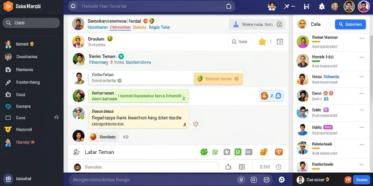Click the round shield icon in the bottom bar

pyautogui.click(x=240, y=179)
